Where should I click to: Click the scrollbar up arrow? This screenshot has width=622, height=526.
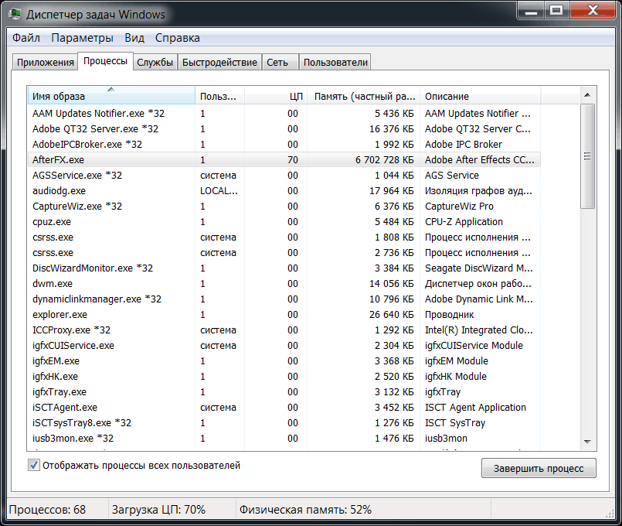click(x=587, y=95)
